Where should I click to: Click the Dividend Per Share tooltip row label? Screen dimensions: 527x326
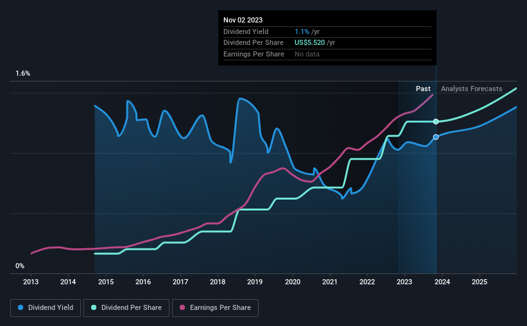click(254, 43)
